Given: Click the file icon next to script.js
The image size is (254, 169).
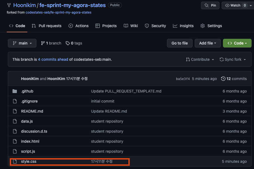Looking at the screenshot, I should tap(15, 151).
